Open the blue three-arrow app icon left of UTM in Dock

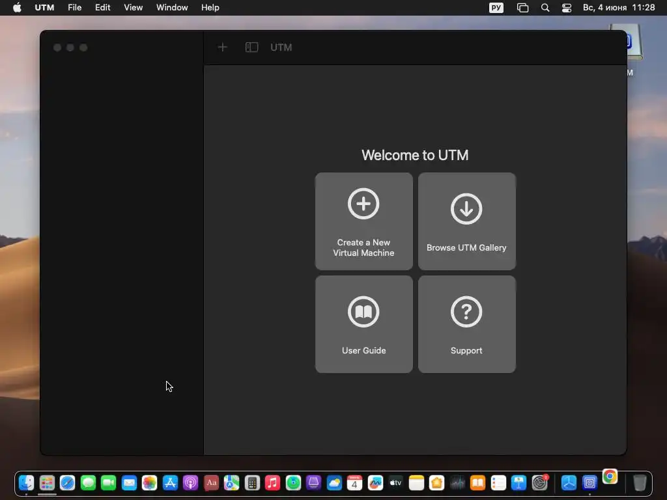[569, 483]
